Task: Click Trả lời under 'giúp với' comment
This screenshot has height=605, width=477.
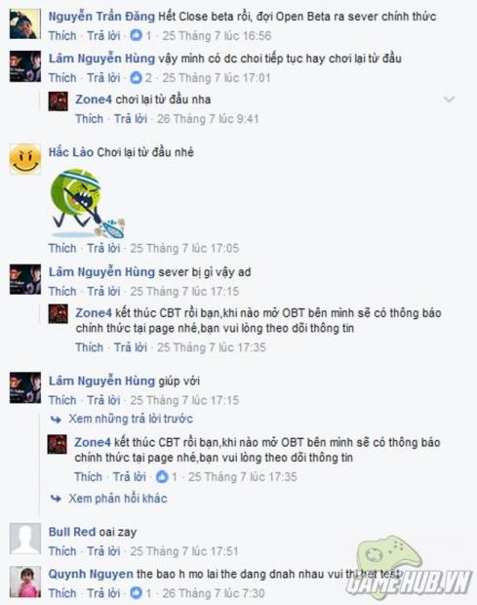Action: point(103,400)
